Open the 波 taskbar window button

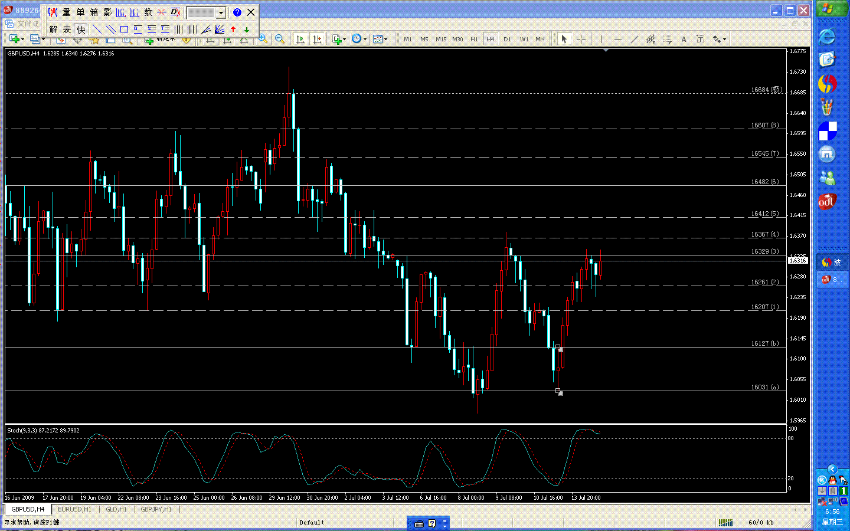pyautogui.click(x=832, y=262)
